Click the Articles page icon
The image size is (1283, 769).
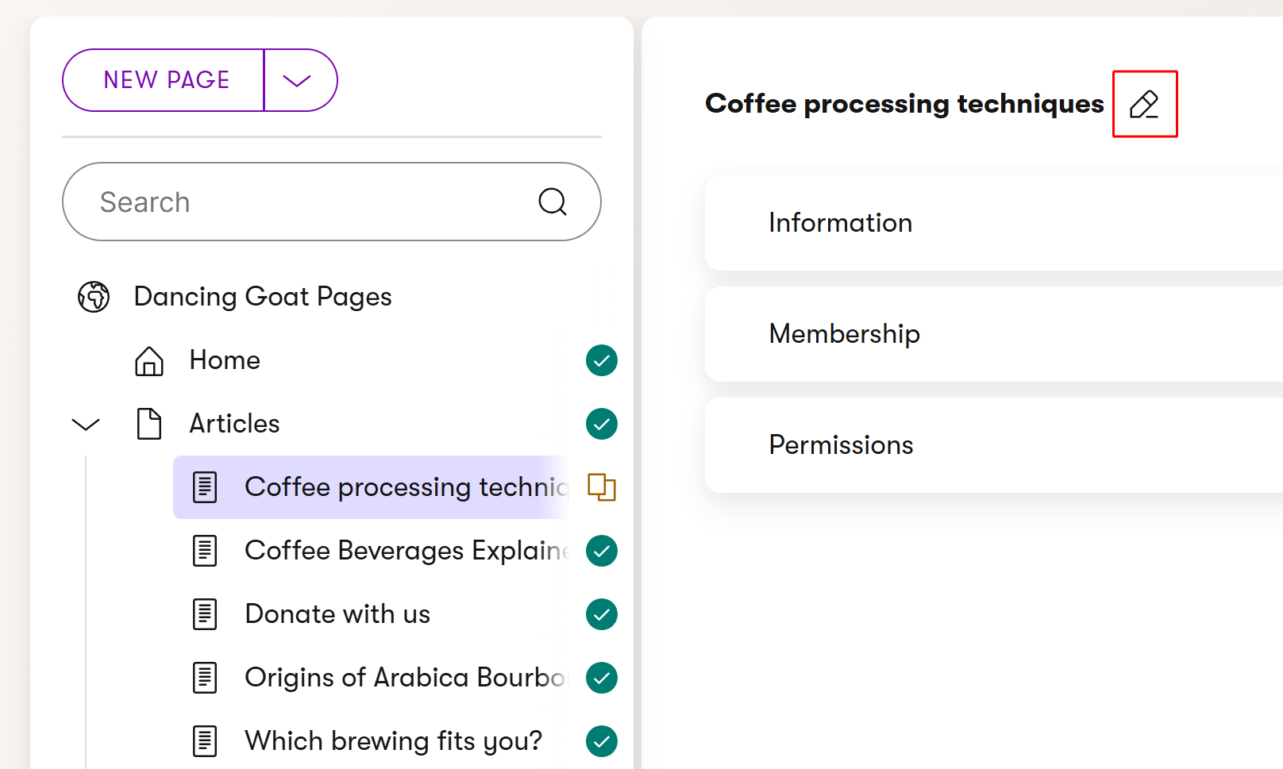[x=149, y=424]
